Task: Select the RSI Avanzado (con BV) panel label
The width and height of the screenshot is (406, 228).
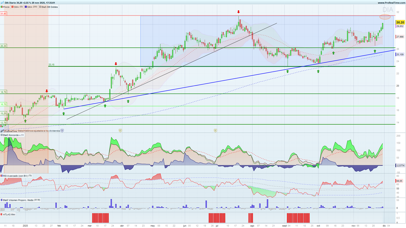Action: (16, 176)
